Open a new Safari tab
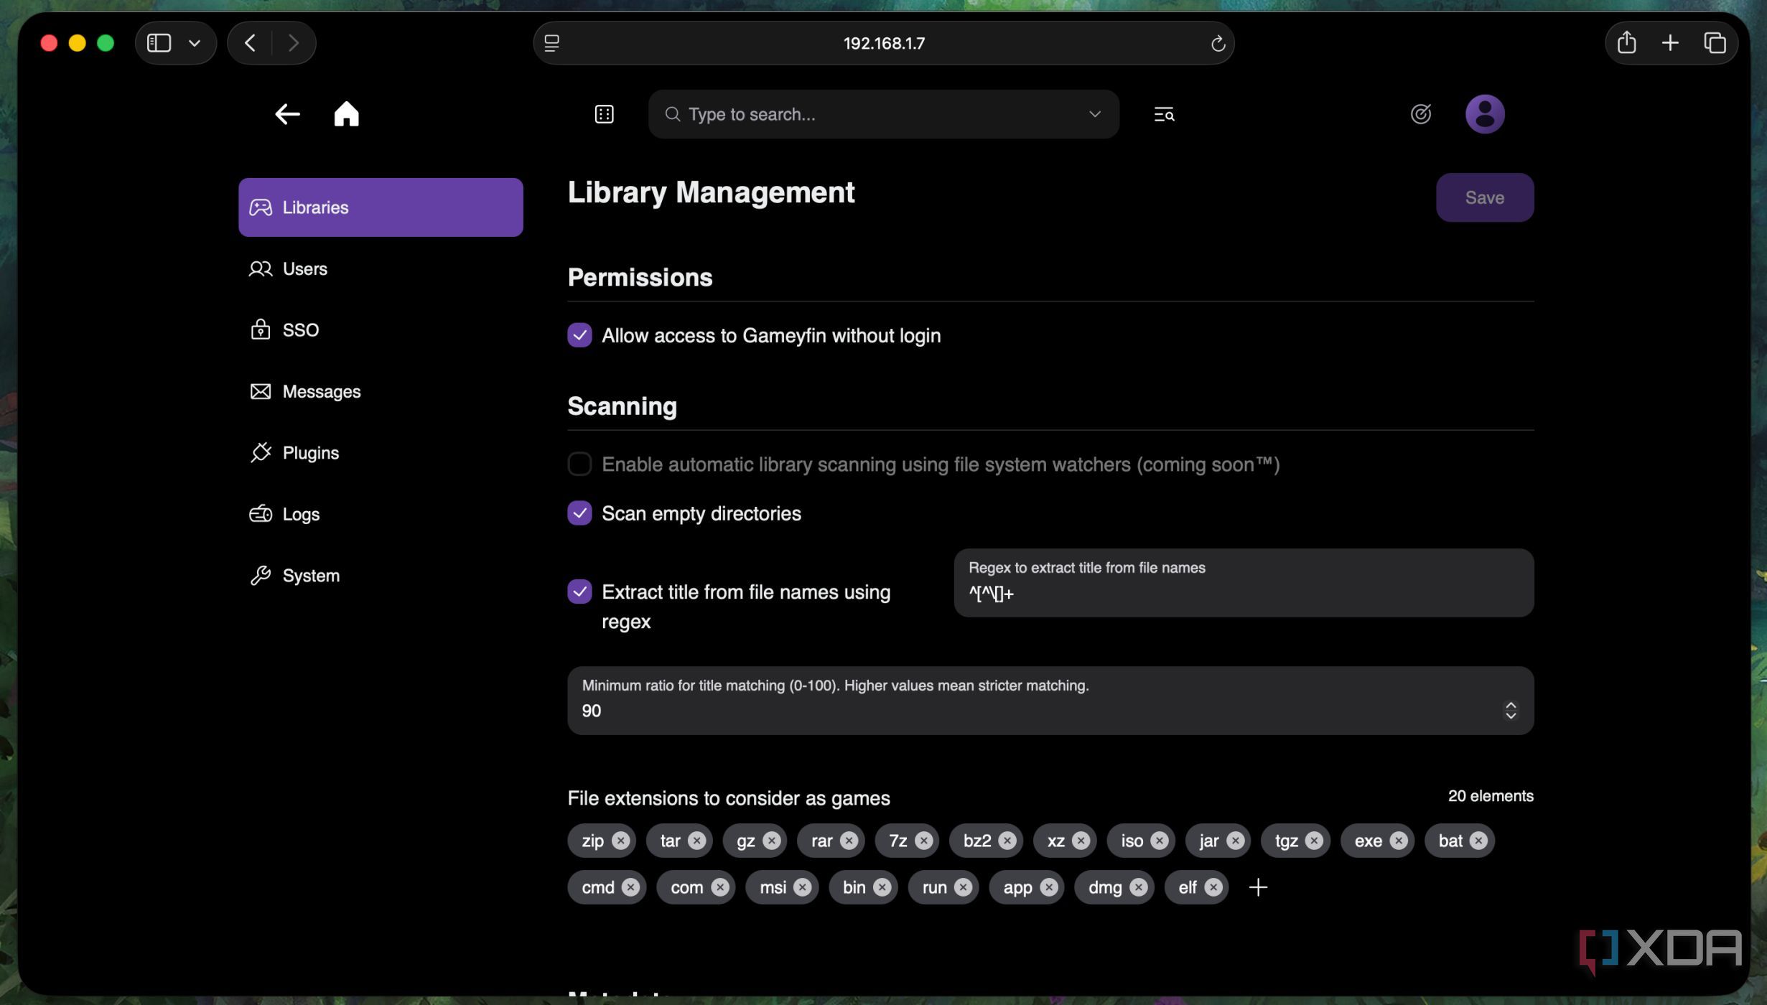The image size is (1767, 1005). pos(1670,43)
